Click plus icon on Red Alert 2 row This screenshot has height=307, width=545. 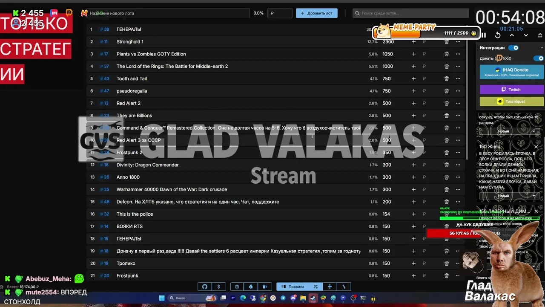413,103
